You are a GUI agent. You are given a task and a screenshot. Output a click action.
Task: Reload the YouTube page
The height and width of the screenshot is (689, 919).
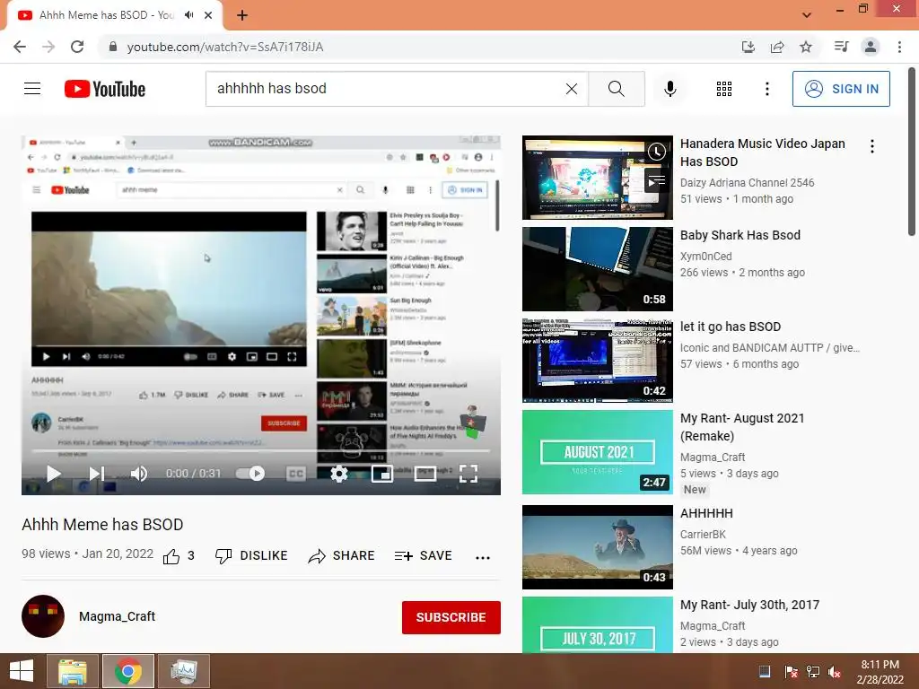77,47
